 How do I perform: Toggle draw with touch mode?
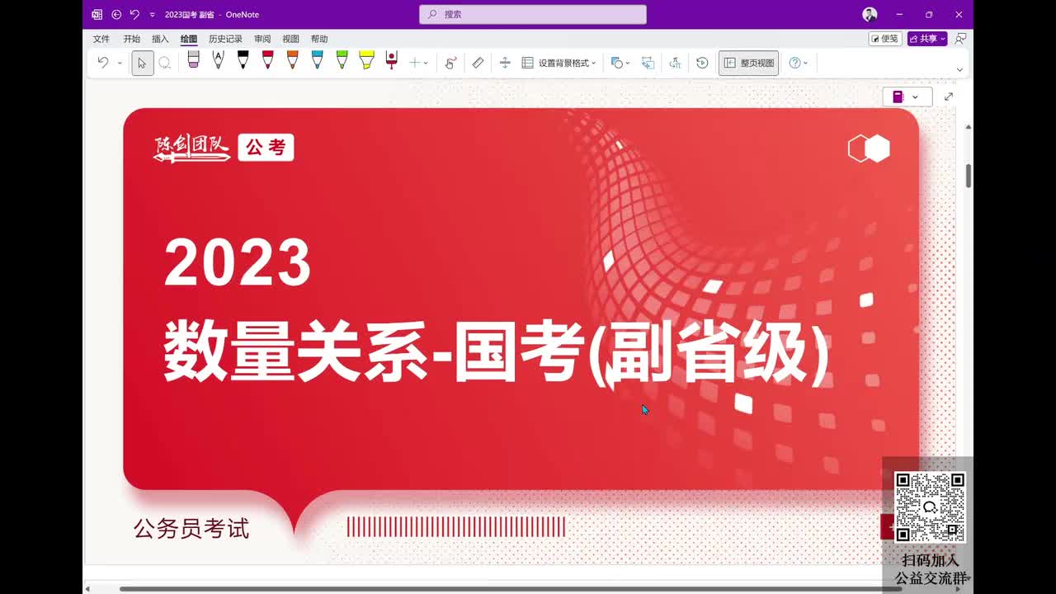click(450, 63)
